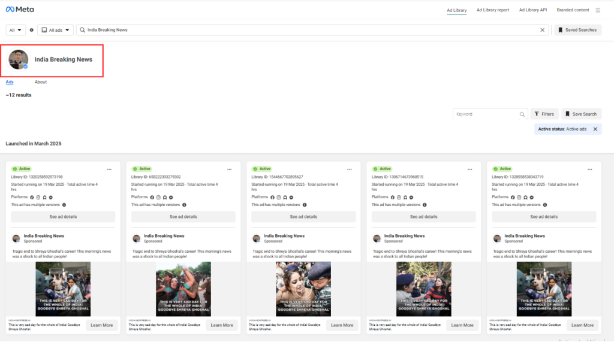
Task: Click the Launched in March 2025 heading
Action: tap(34, 144)
